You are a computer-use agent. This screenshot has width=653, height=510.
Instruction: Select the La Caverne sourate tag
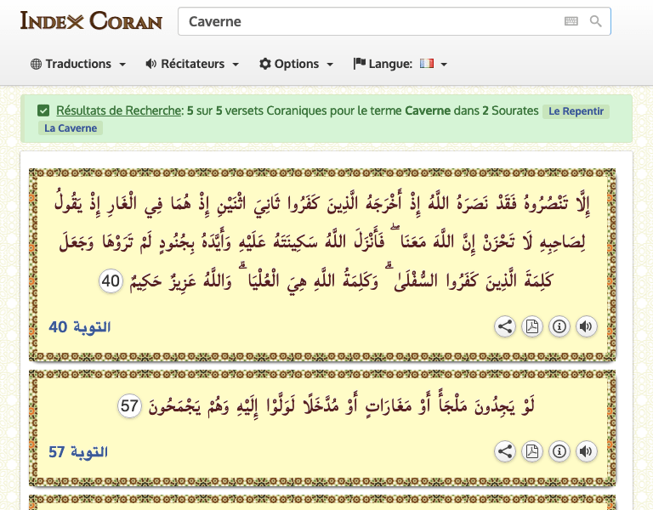coord(71,128)
